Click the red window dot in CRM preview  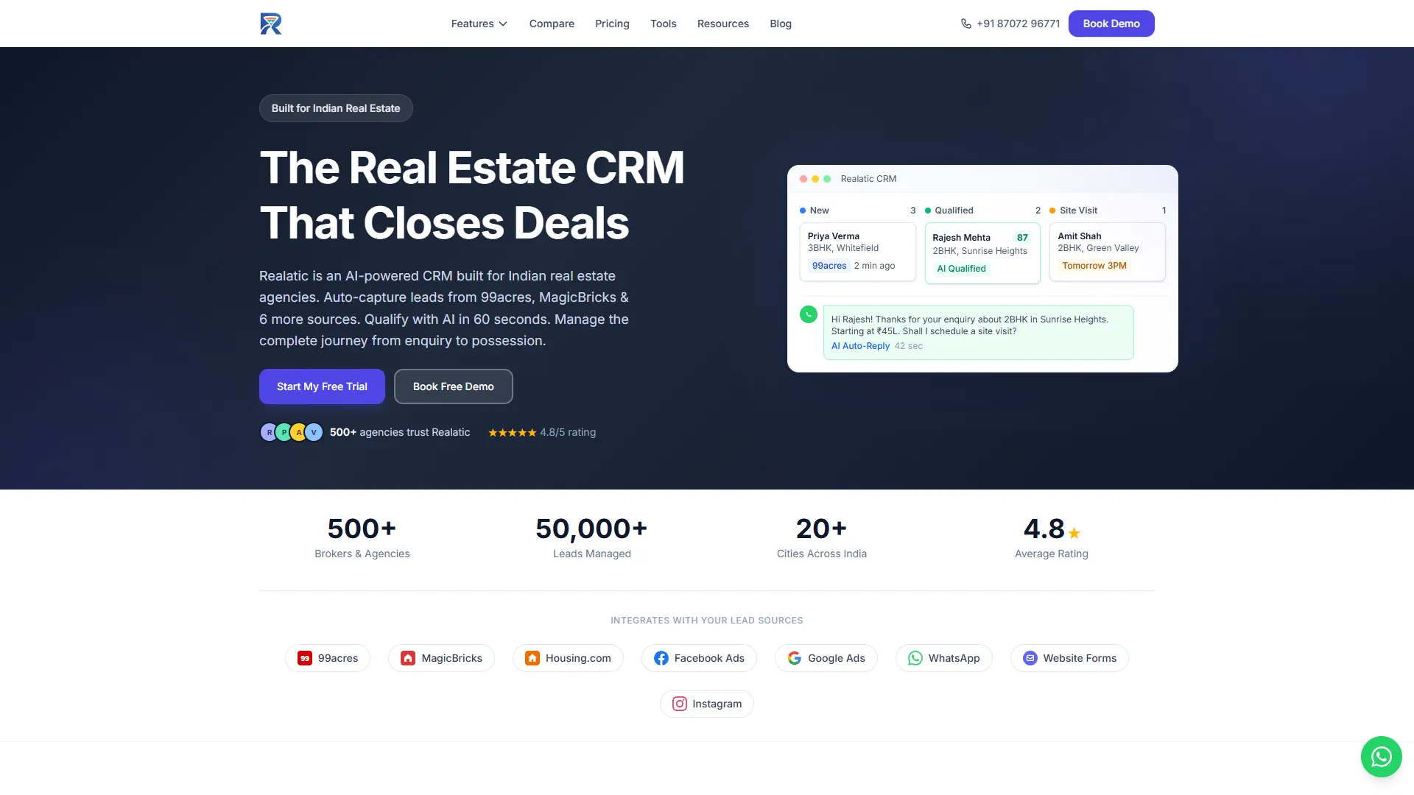(803, 179)
